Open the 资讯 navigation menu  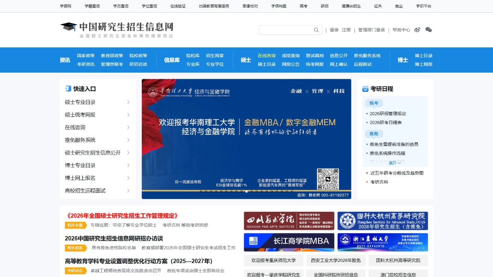[65, 60]
